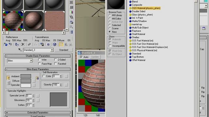Adjust the Soften spinner arrows
Screen dimensions: 209x117
[x=33, y=105]
